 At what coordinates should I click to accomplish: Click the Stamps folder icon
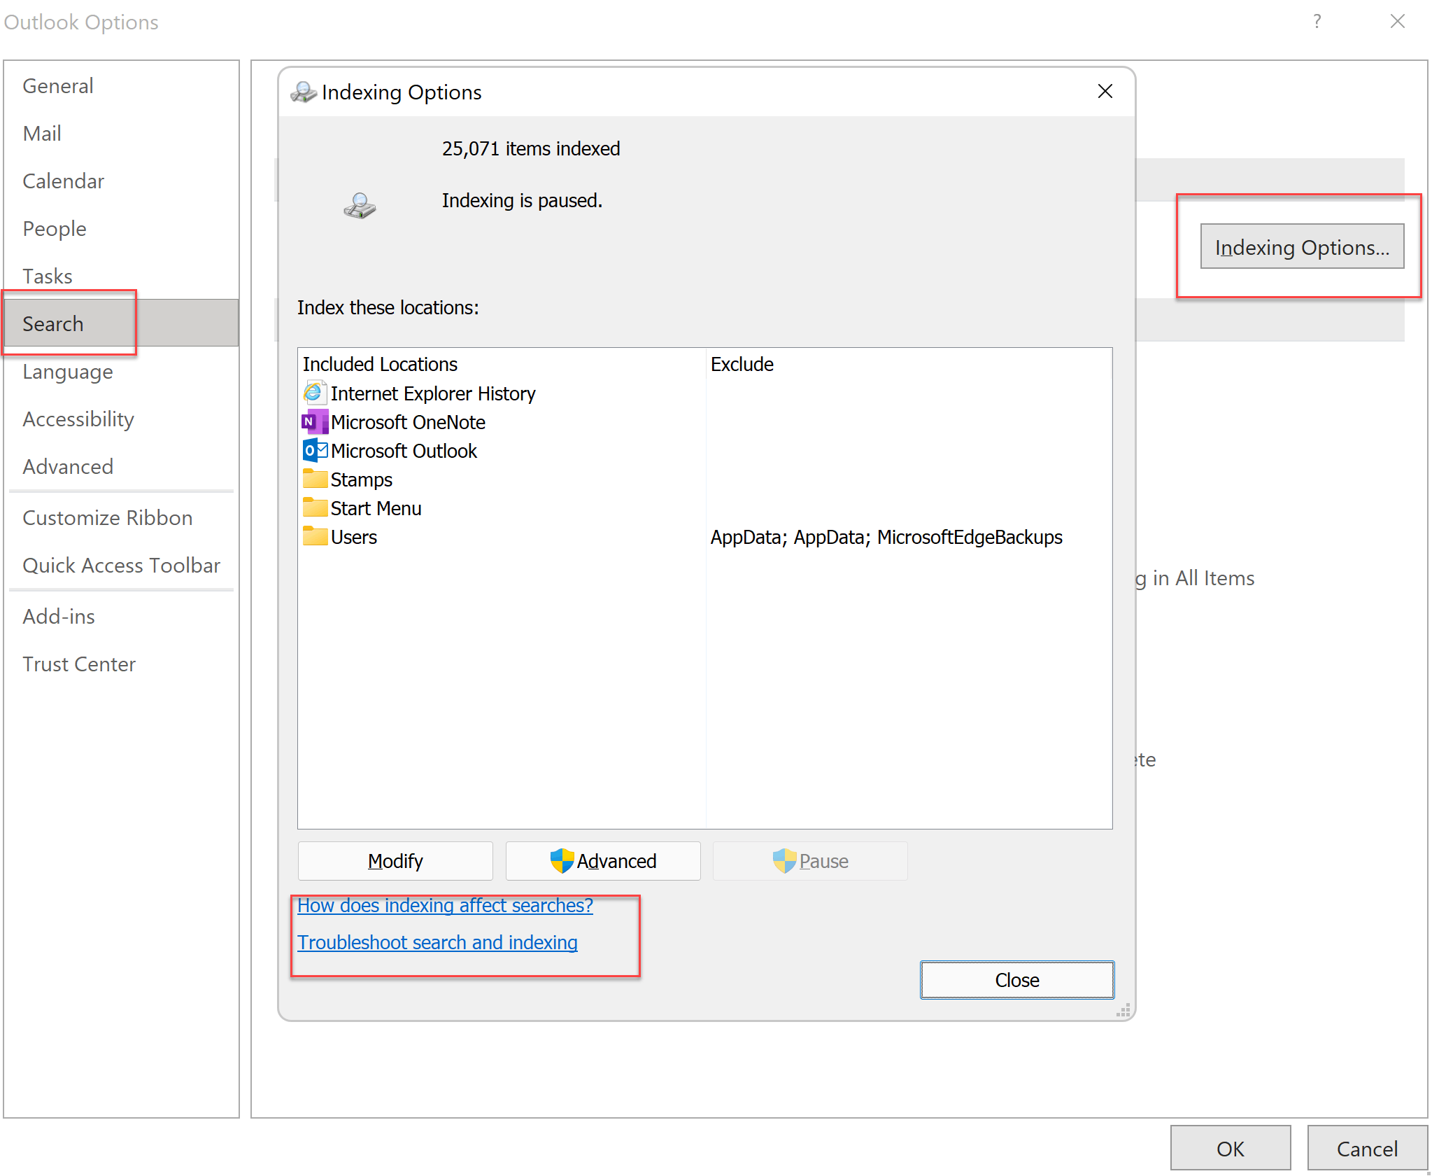tap(314, 479)
